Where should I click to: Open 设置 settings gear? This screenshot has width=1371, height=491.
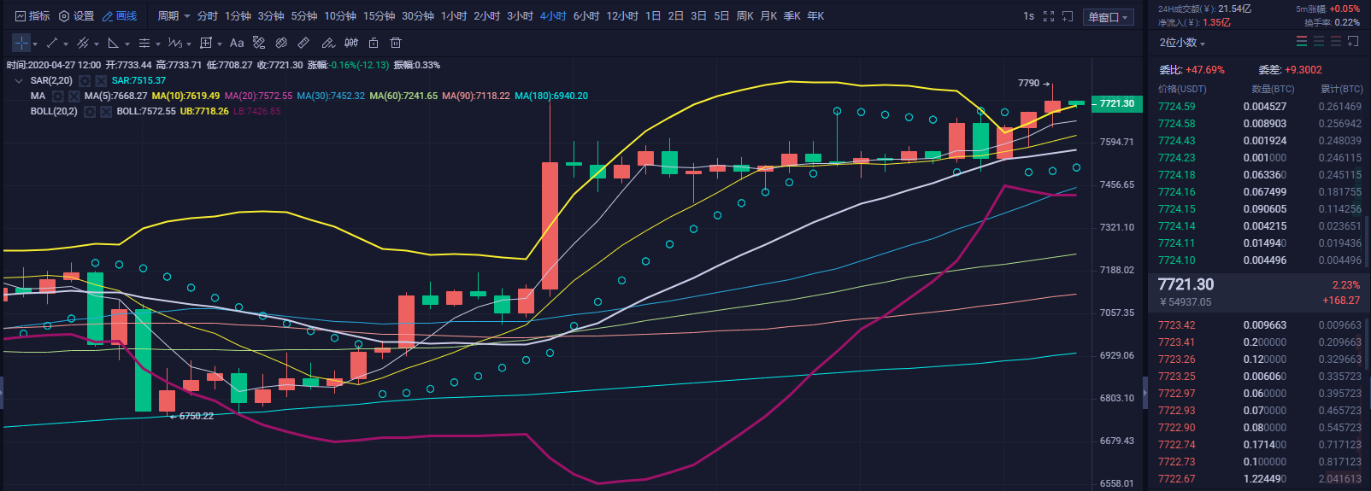(76, 16)
